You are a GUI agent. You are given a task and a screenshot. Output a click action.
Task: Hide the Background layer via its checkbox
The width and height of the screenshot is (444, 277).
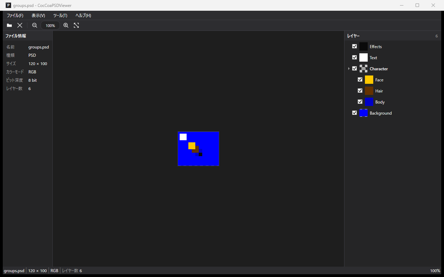click(355, 113)
